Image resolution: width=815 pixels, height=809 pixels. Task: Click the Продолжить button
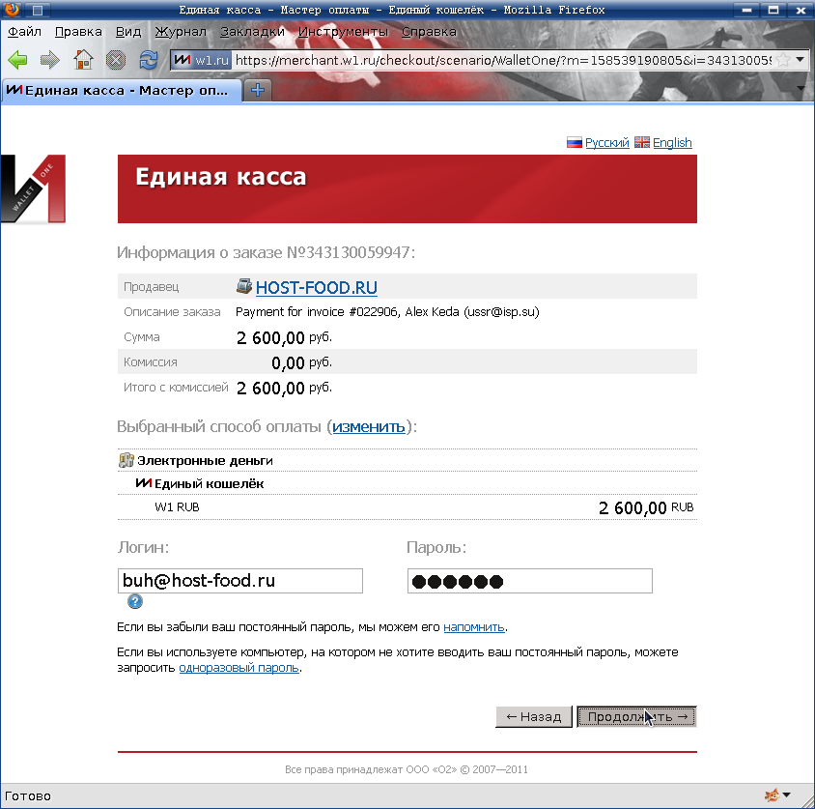pos(636,717)
